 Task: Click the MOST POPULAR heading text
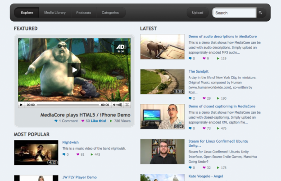32,135
